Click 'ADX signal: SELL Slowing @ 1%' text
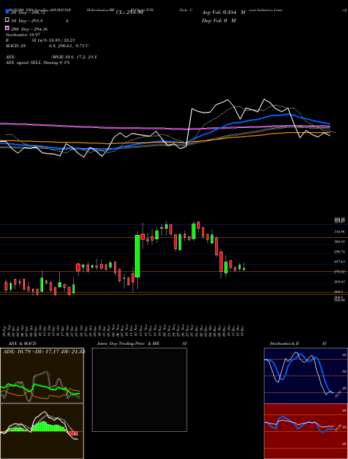Viewport: 348px width, 459px height. click(x=38, y=63)
